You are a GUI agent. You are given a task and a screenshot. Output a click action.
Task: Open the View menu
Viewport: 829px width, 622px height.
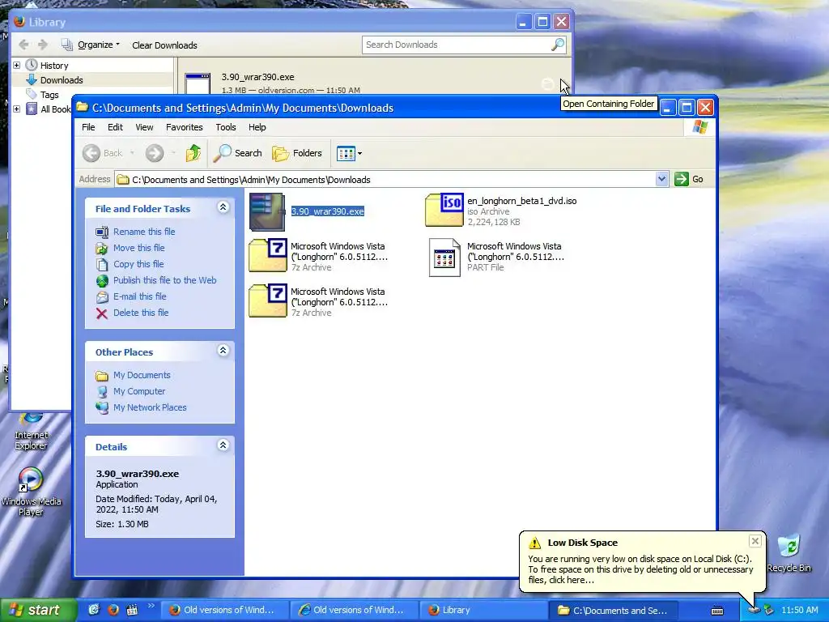[144, 127]
